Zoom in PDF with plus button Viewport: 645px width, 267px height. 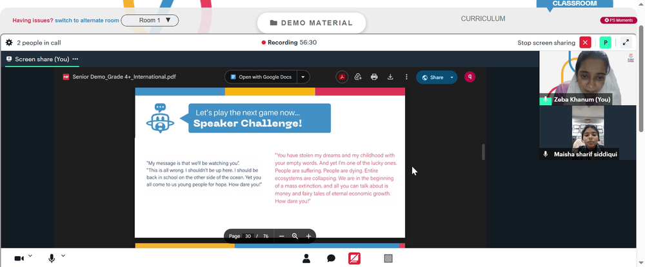coord(308,236)
